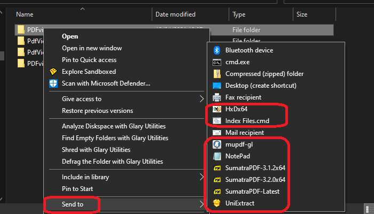Click the Fax recipient printer icon

click(x=216, y=97)
